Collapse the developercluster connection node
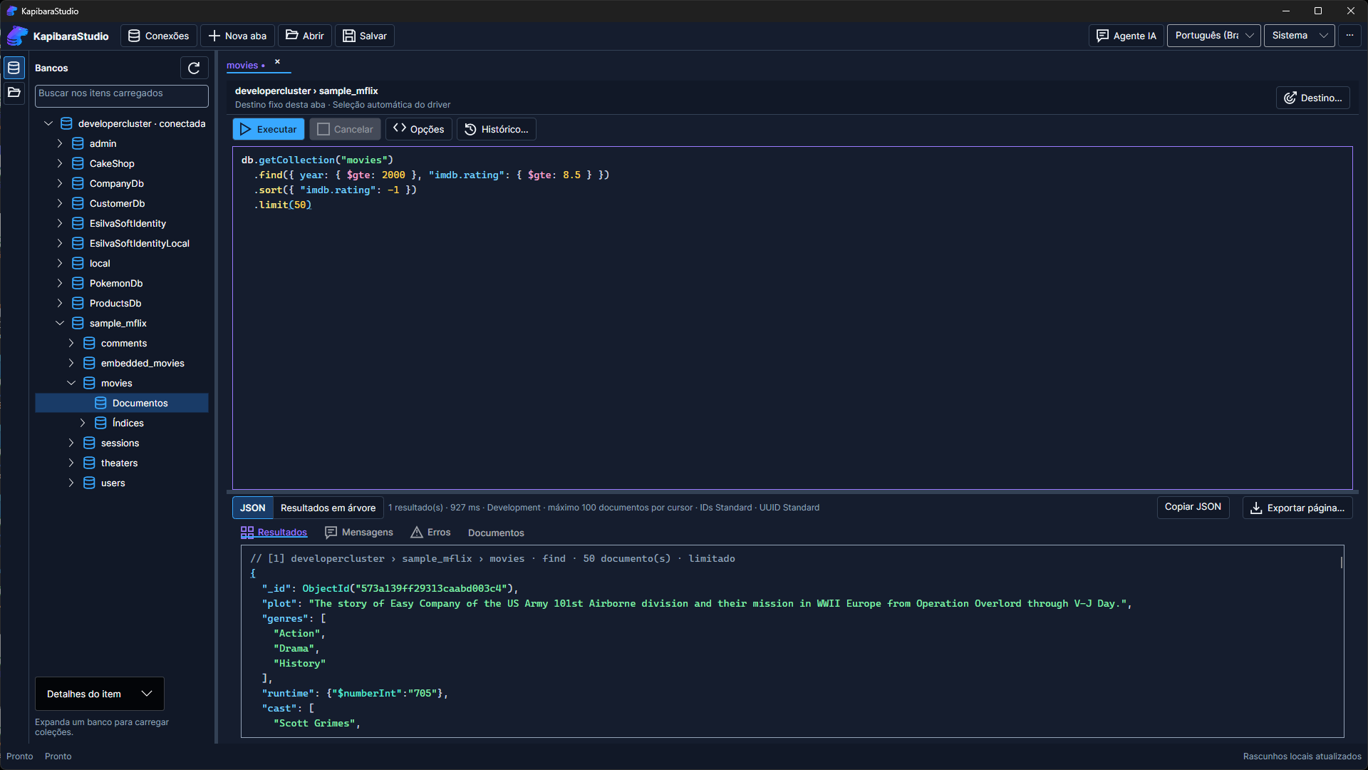Viewport: 1368px width, 770px height. (x=48, y=123)
